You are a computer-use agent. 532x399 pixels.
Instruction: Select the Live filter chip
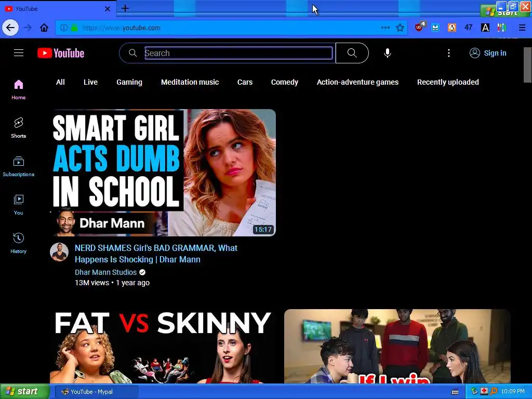pos(90,82)
